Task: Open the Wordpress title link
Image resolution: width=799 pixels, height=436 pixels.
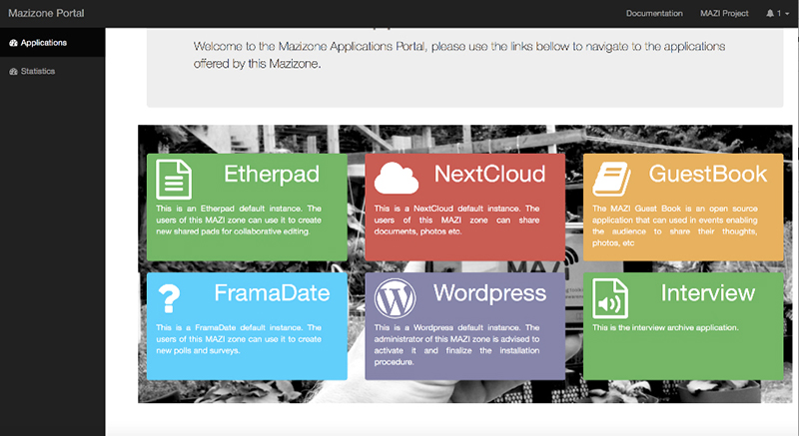Action: click(x=489, y=293)
